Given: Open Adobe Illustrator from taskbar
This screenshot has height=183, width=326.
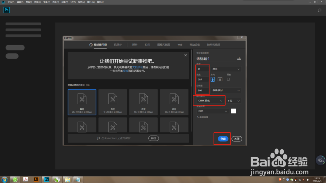Looking at the screenshot, I should pos(36,179).
